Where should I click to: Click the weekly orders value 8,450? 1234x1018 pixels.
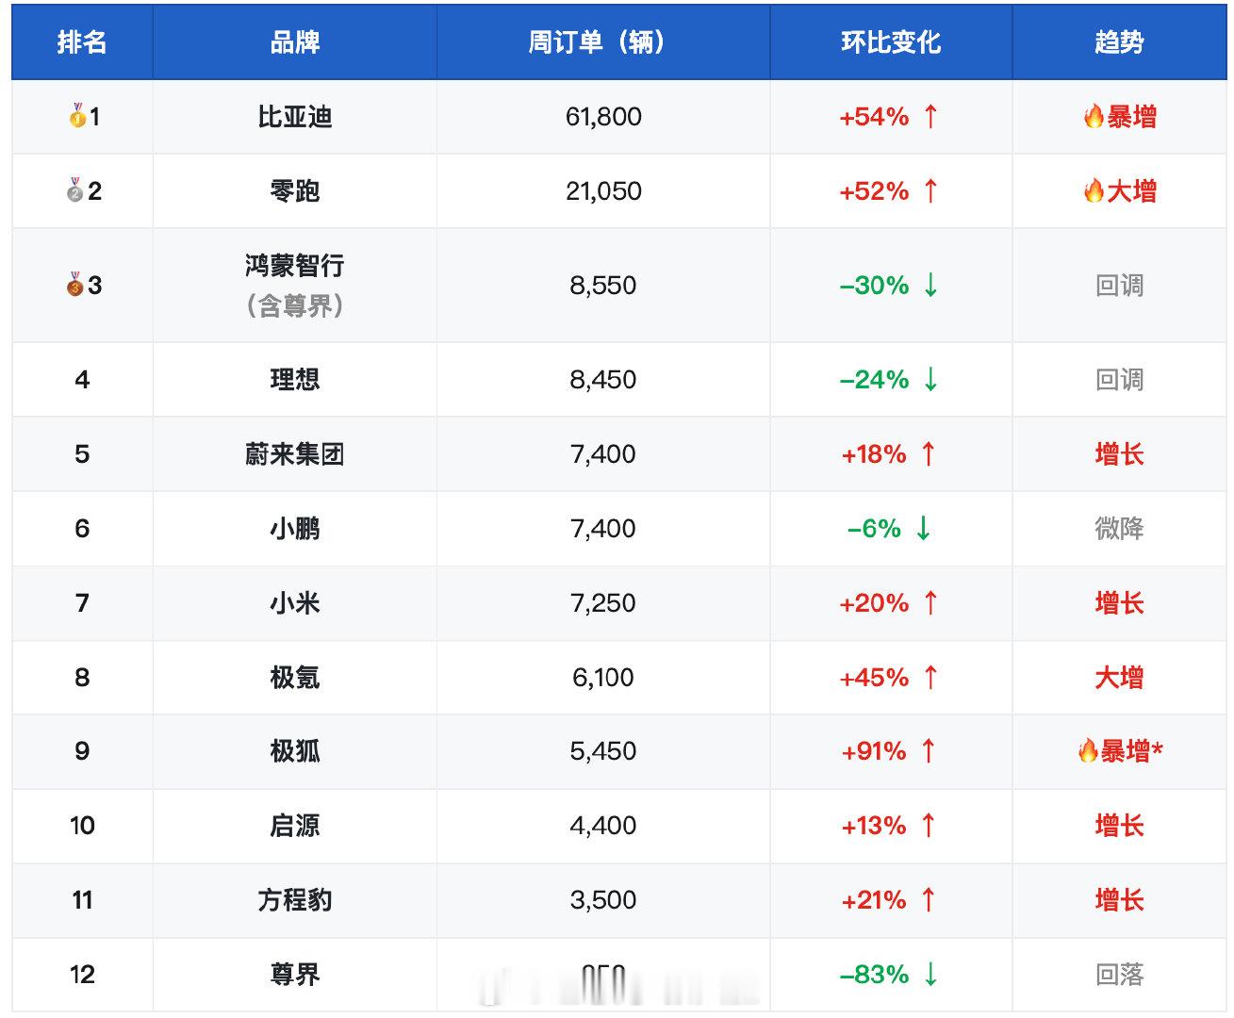(603, 379)
